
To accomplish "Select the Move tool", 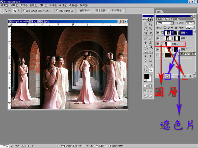I will 150,25.
